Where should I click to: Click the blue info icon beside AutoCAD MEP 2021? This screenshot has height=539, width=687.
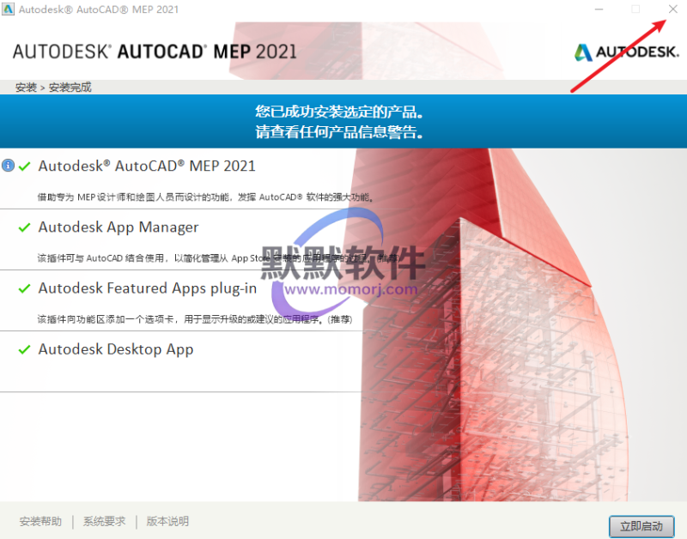[x=9, y=166]
